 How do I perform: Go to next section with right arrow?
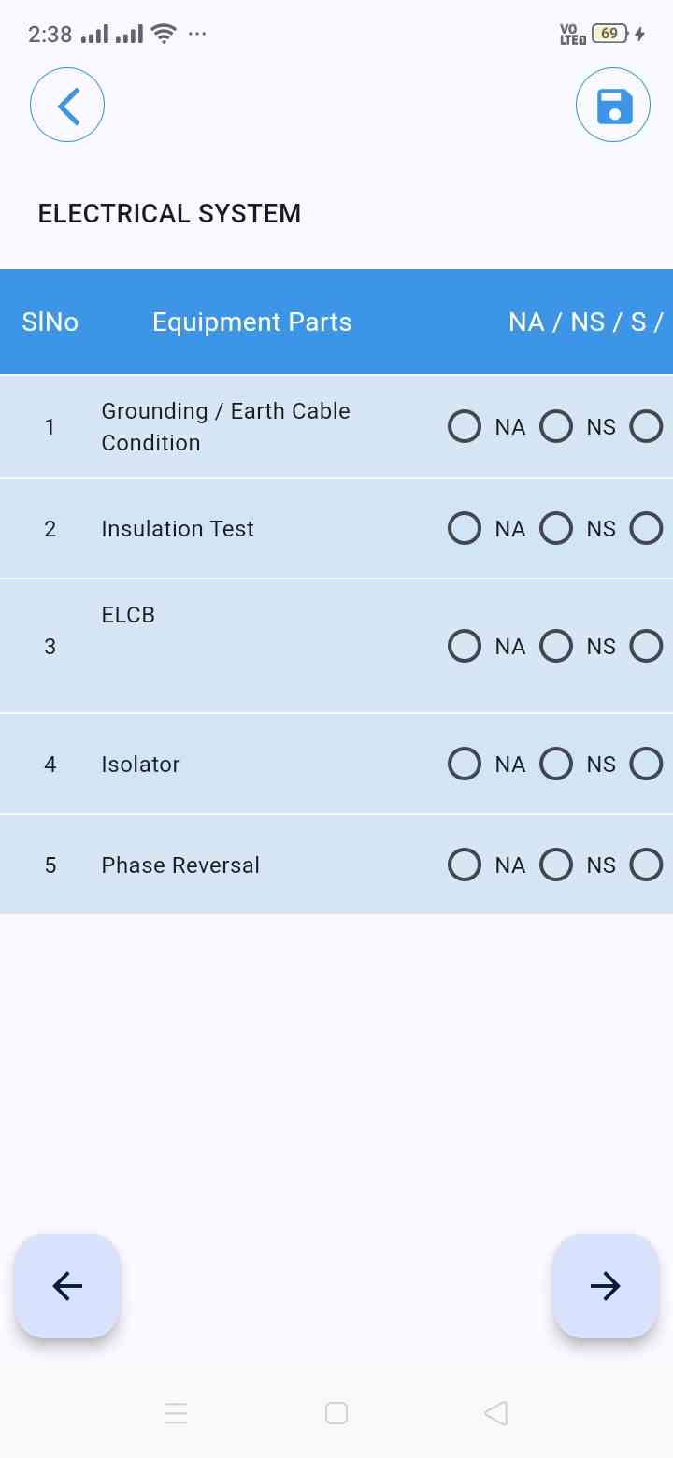(x=605, y=1286)
